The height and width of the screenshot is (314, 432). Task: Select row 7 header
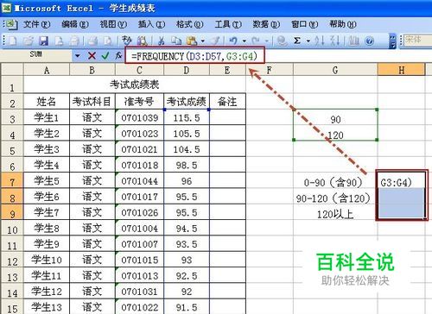(x=12, y=181)
